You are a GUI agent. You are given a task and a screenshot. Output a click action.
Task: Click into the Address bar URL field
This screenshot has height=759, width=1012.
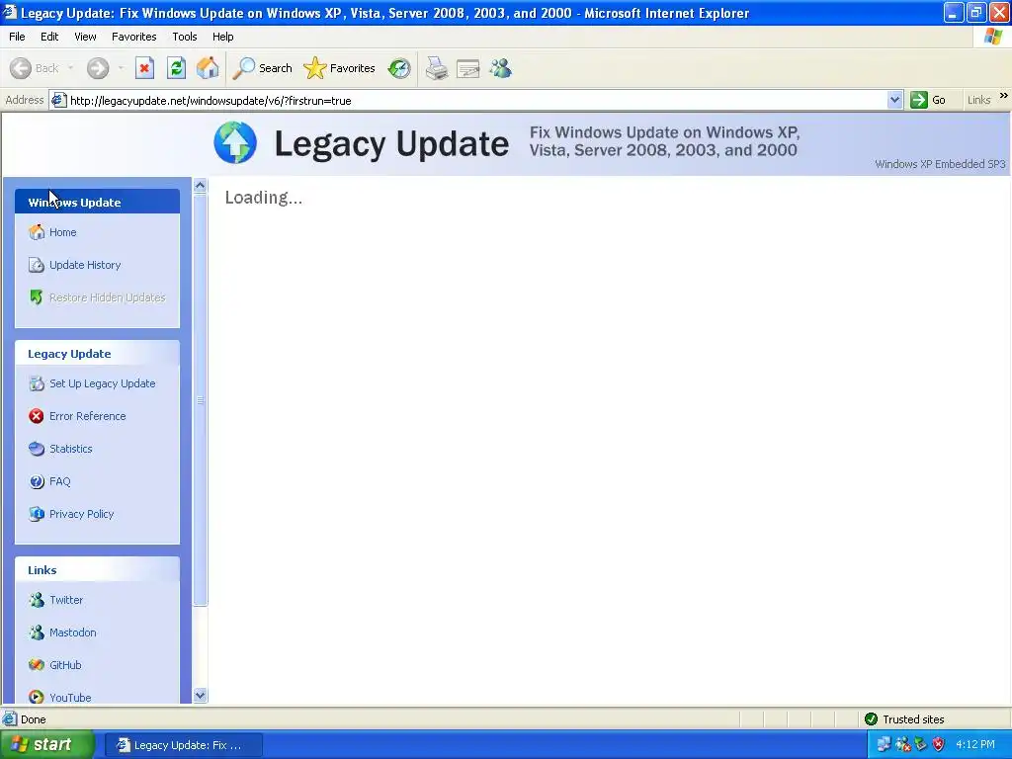point(476,101)
